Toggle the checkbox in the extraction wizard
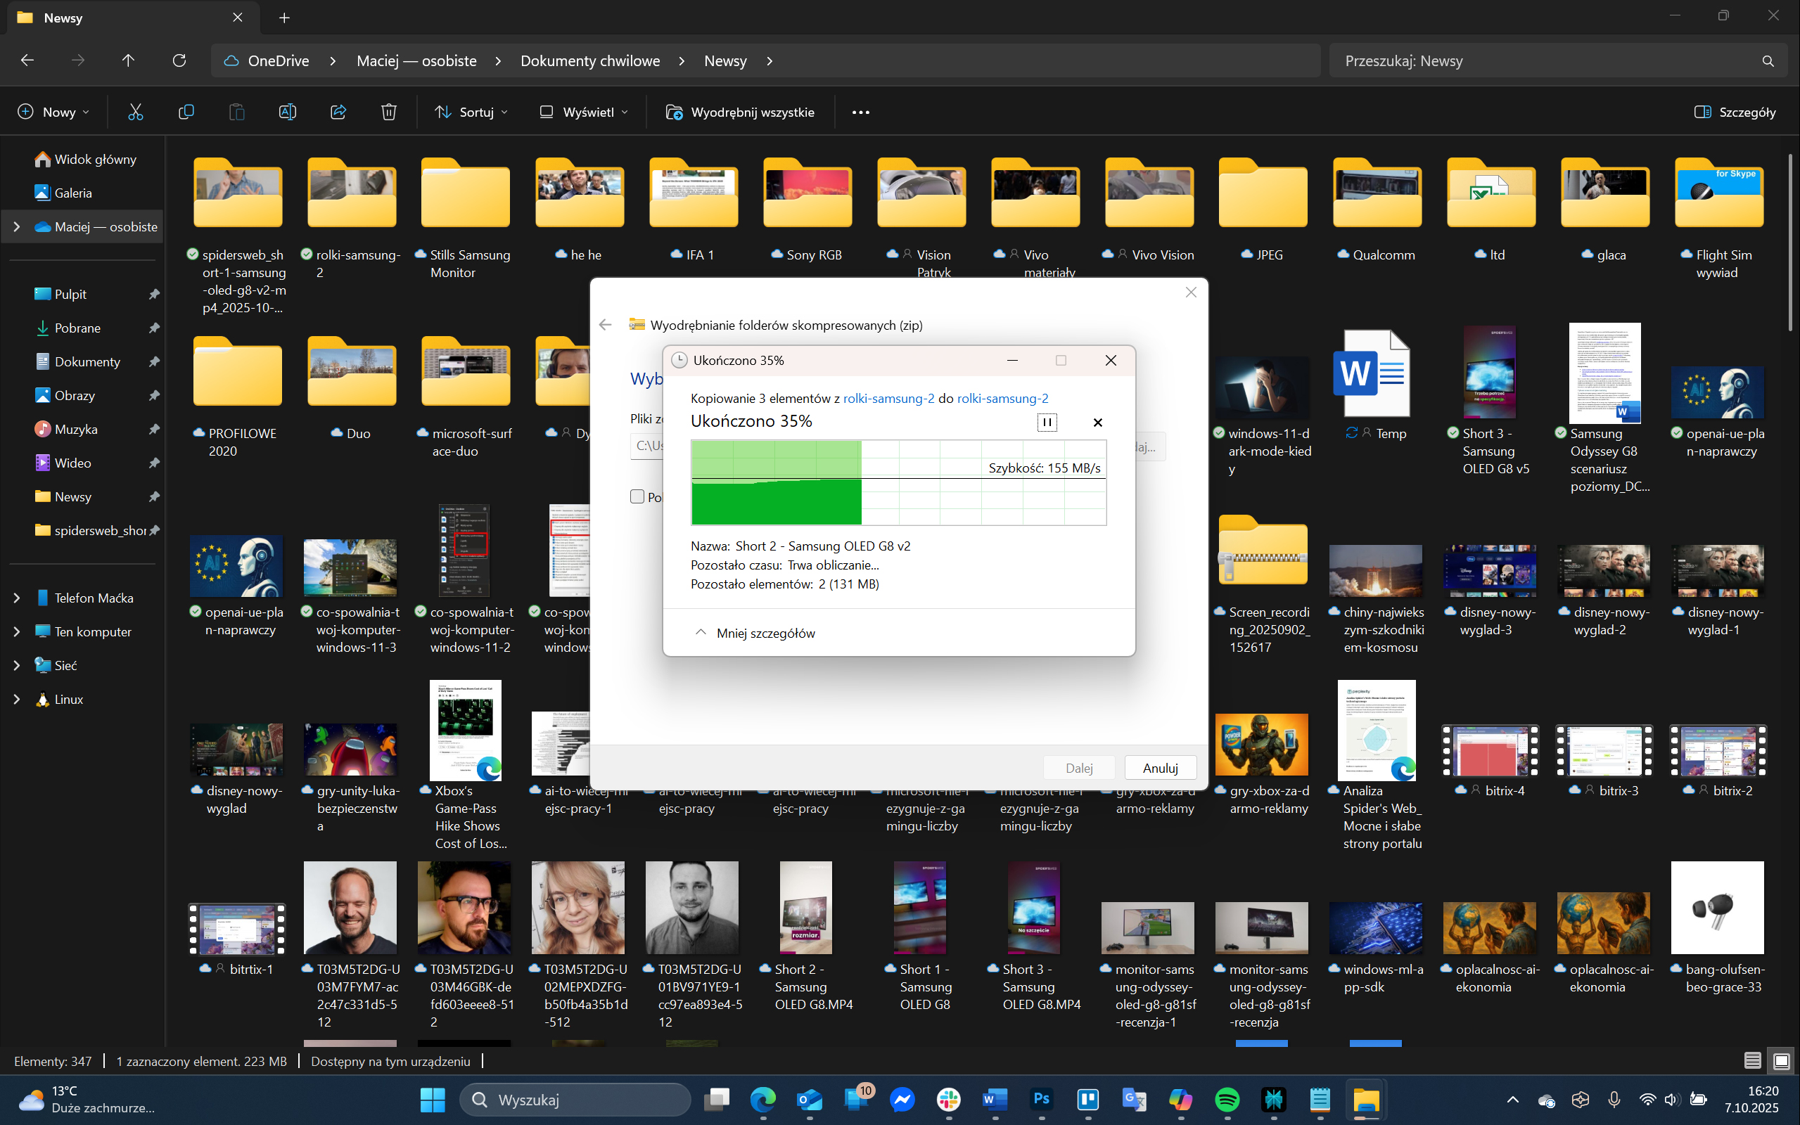Screen dimensions: 1800x1125 (x=637, y=496)
